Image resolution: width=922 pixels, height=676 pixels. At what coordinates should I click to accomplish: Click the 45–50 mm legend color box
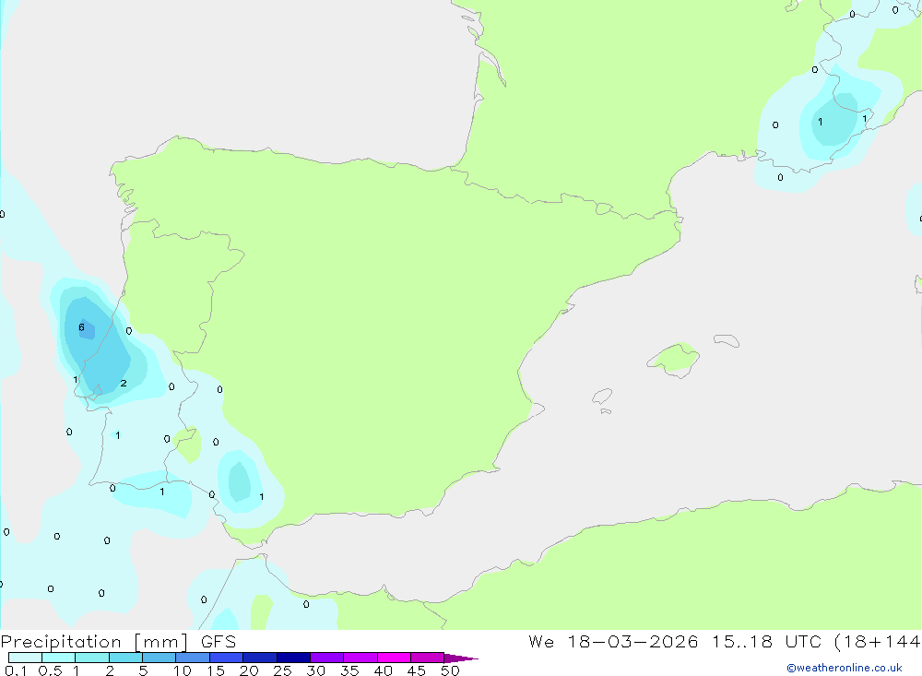point(428,658)
